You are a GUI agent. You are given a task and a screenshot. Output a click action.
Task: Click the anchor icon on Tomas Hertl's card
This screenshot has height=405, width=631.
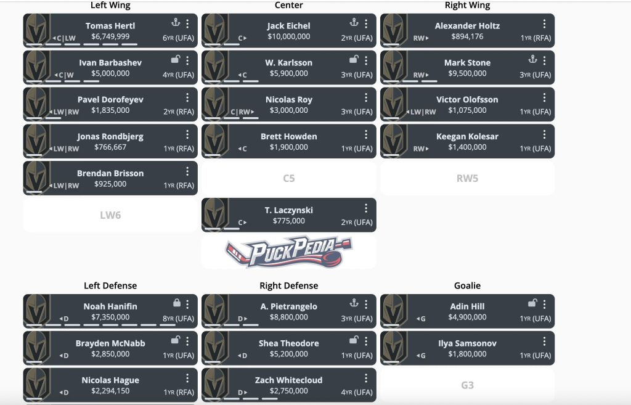coord(176,23)
